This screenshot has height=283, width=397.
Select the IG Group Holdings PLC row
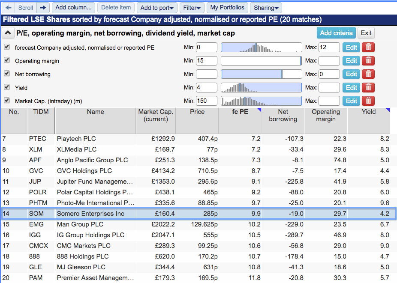coord(198,235)
